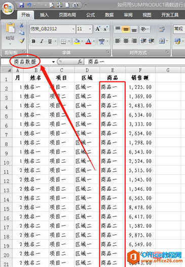
Task: Open Print Preview from Quick Access toolbar
Action: [x=52, y=5]
